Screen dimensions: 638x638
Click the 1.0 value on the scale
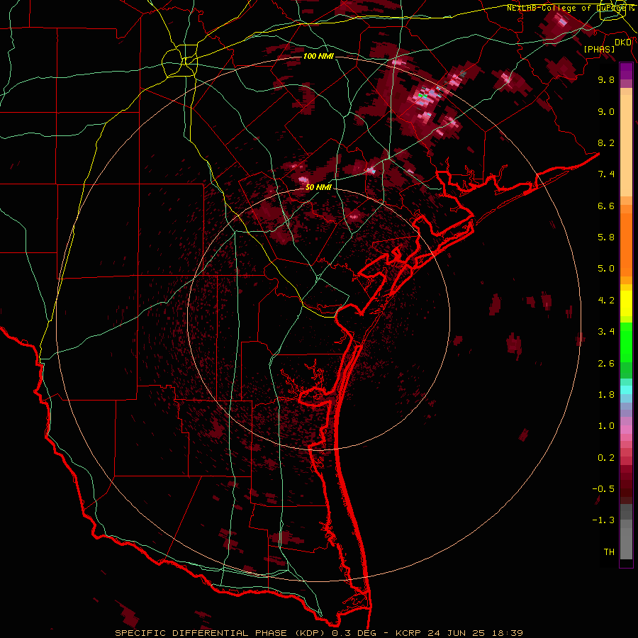tap(606, 426)
